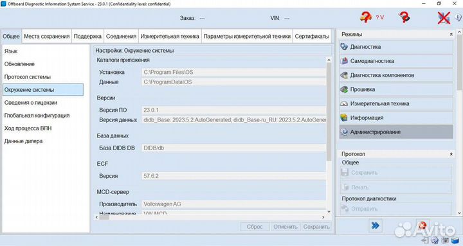Open the Сертификаты tab
463x246 pixels.
[312, 36]
